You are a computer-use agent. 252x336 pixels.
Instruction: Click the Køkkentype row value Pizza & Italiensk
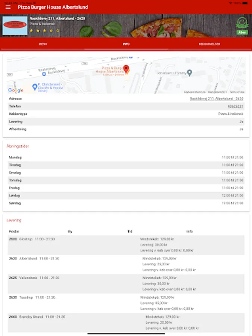coord(231,114)
